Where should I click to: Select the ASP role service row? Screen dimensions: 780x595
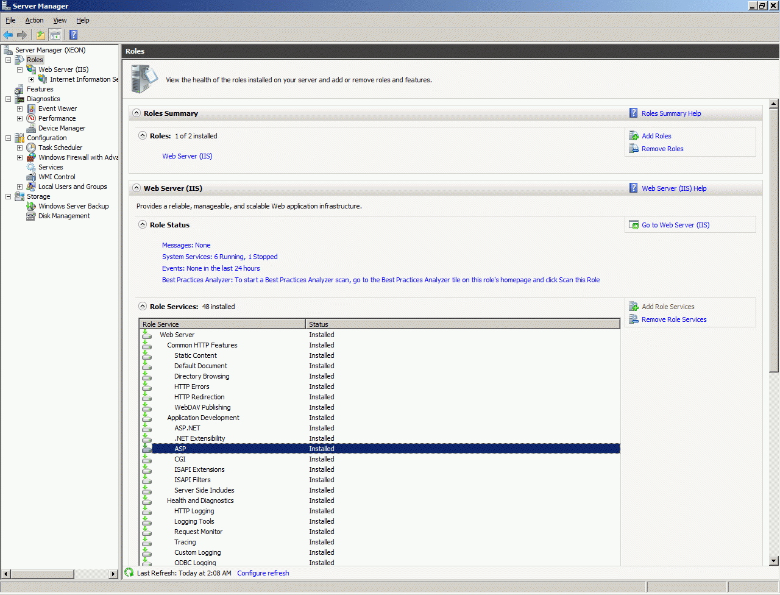point(380,449)
